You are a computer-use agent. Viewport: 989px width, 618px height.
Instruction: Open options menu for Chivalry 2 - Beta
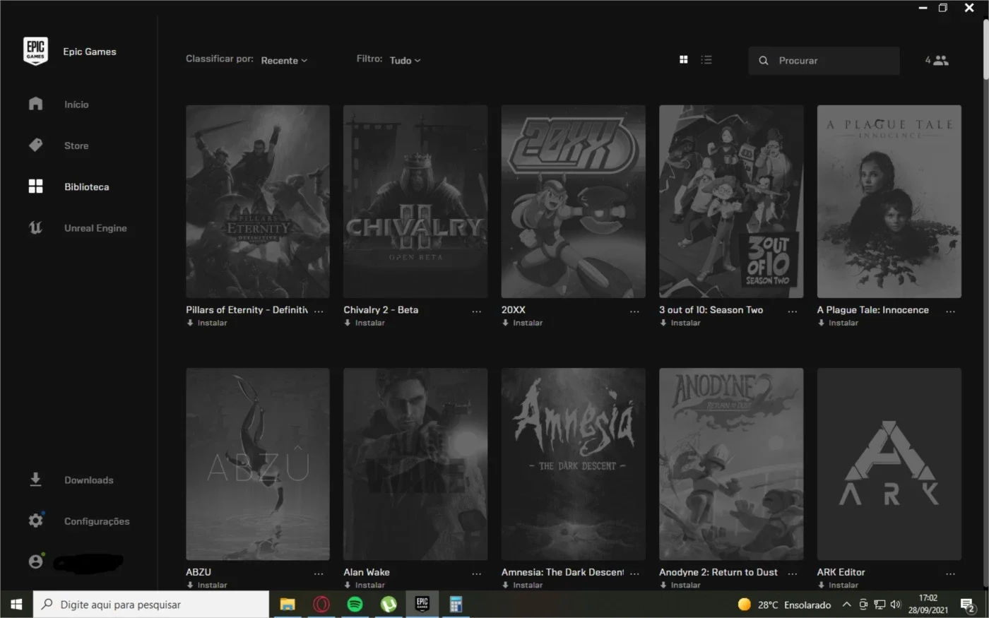[477, 311]
